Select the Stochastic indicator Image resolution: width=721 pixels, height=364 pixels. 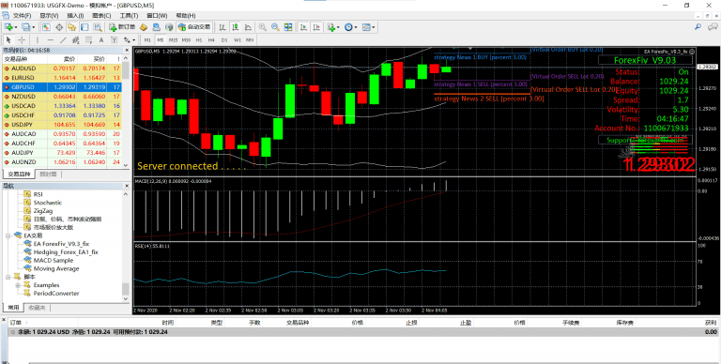pyautogui.click(x=47, y=203)
